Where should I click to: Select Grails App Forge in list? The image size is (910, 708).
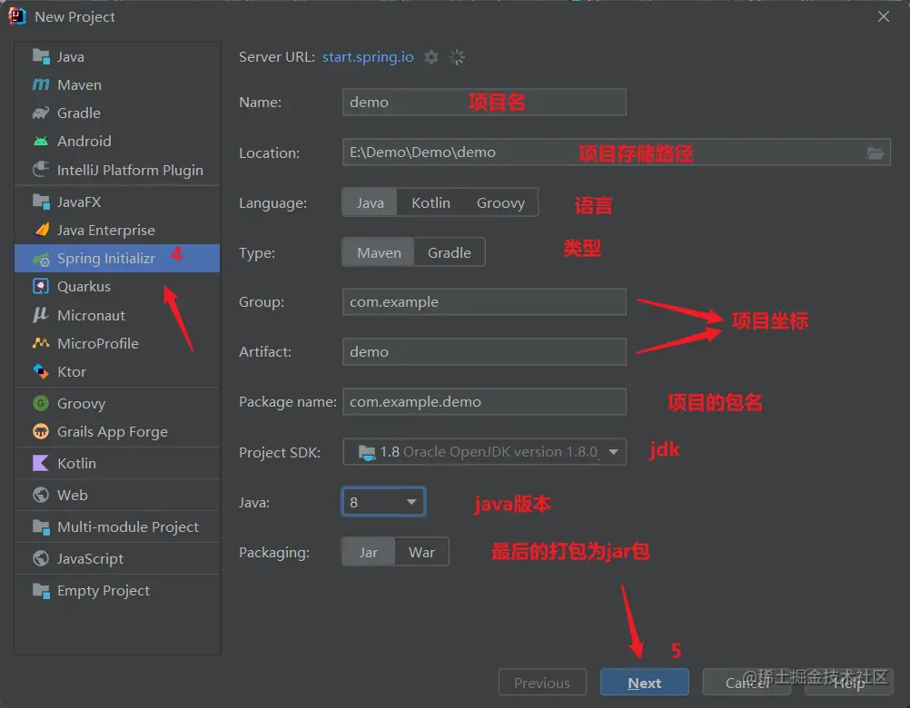coord(117,431)
